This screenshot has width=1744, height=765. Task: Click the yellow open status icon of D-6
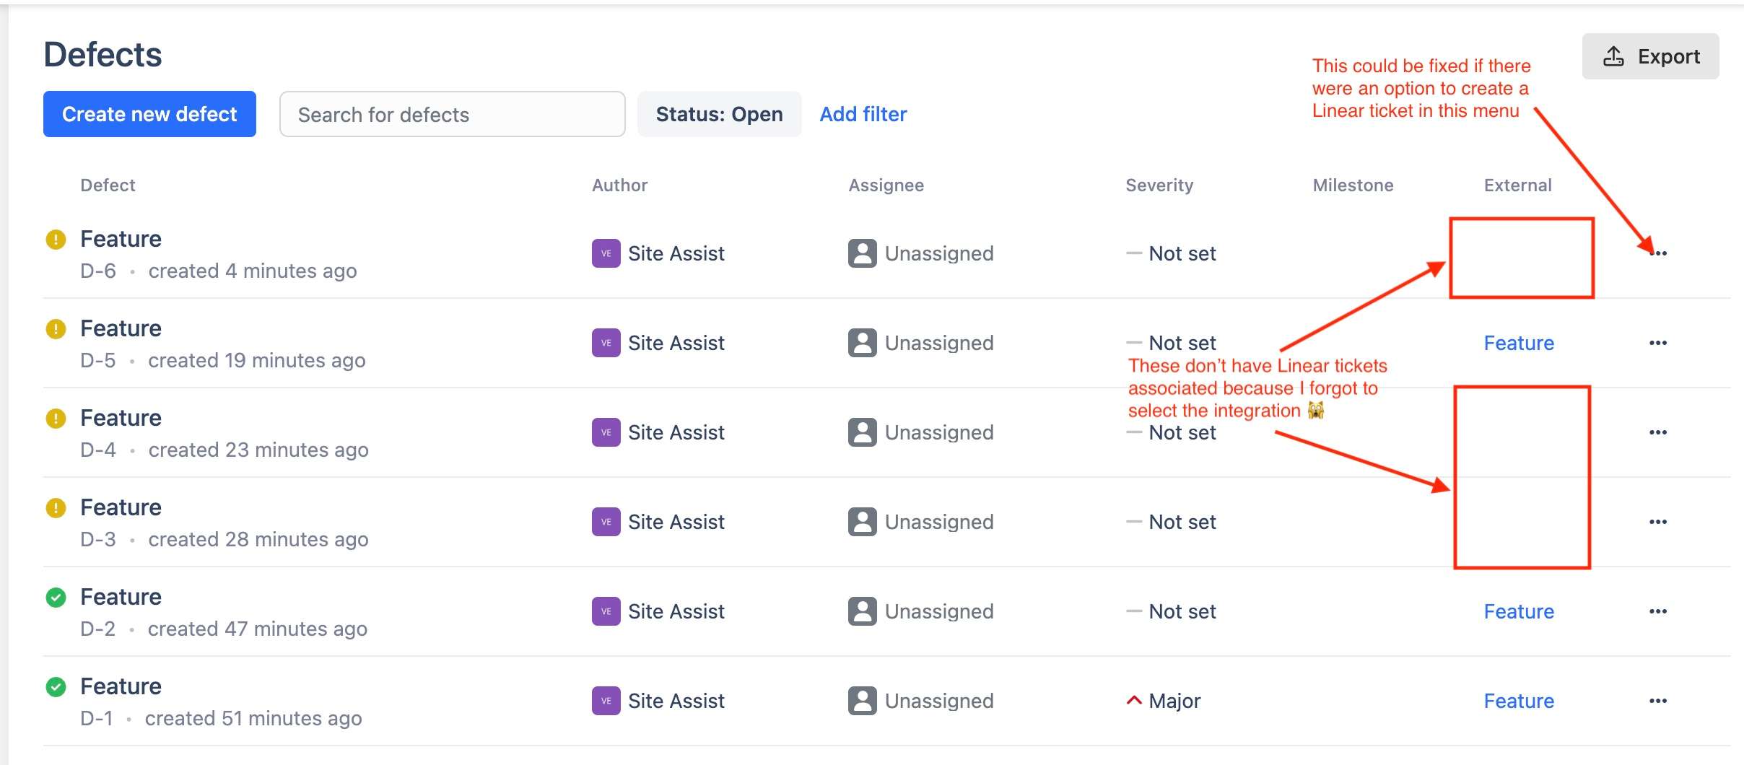click(56, 239)
